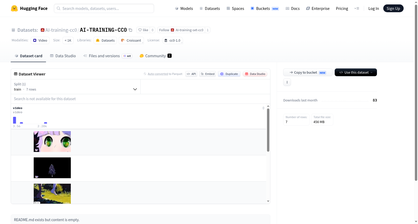Click the Duplicate button
The height and width of the screenshot is (224, 418).
229,74
